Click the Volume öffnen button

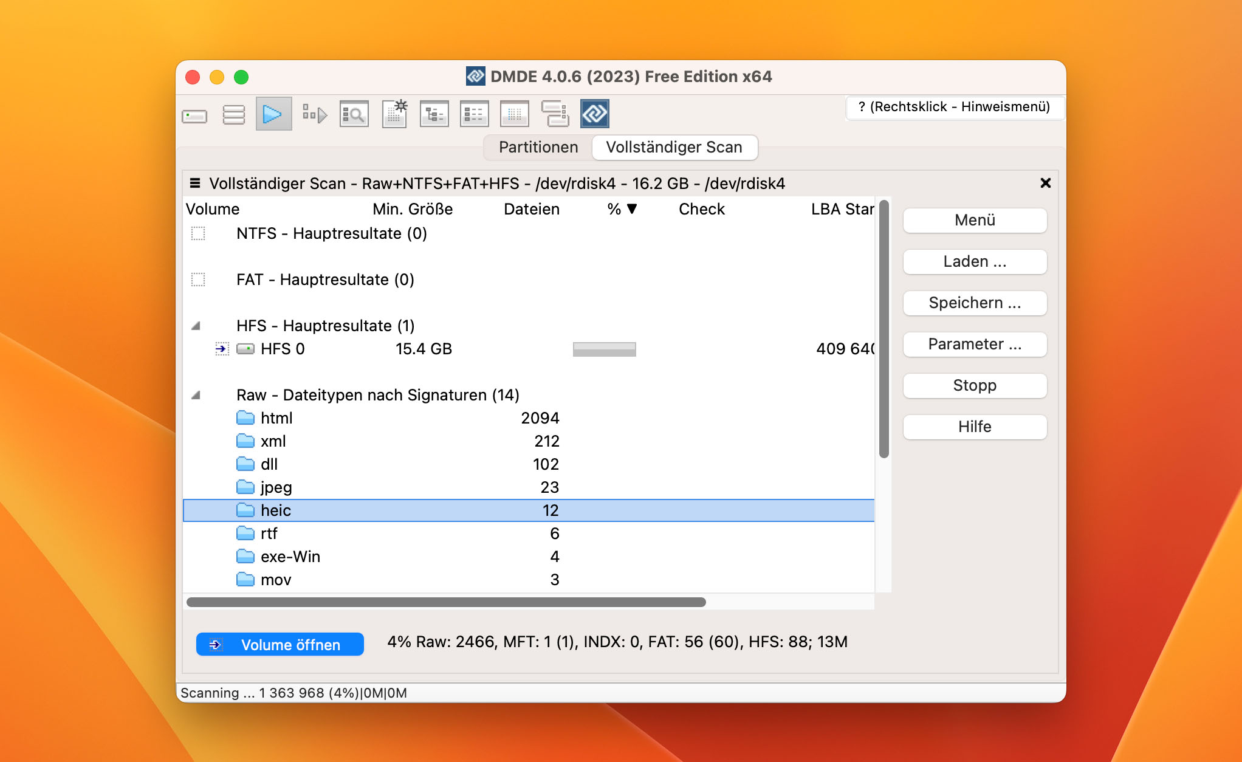point(280,645)
